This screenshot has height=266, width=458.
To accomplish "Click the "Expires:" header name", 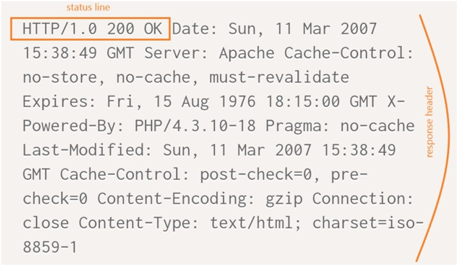I will 55,102.
